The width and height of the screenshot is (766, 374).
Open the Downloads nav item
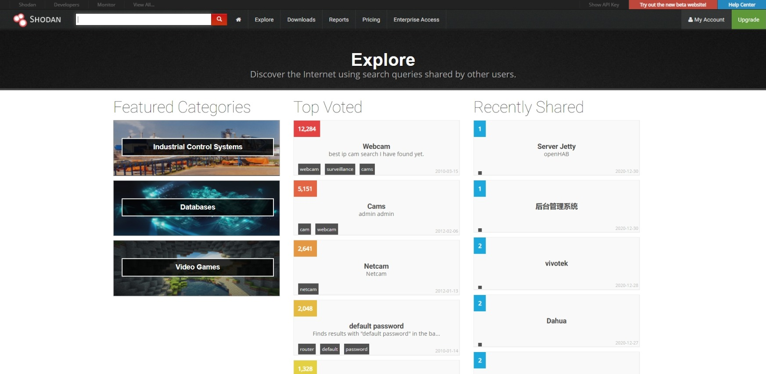click(301, 20)
